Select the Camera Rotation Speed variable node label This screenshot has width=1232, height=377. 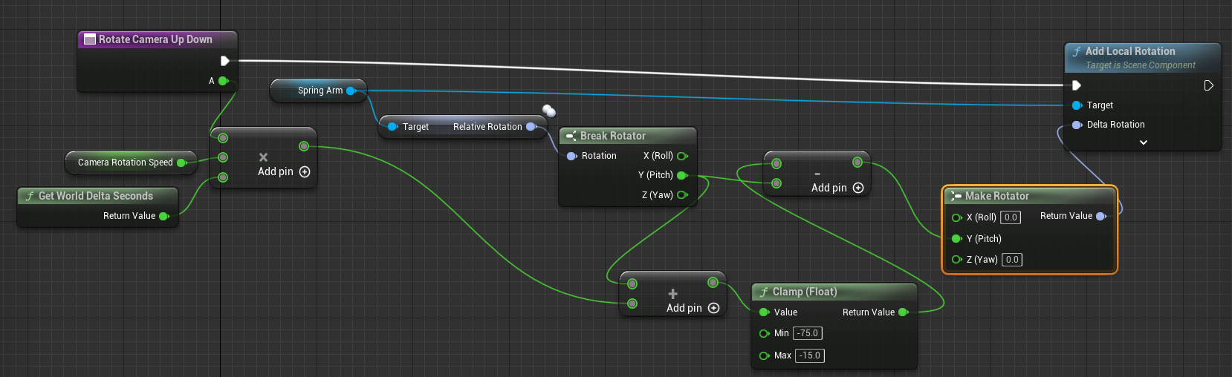pyautogui.click(x=125, y=163)
